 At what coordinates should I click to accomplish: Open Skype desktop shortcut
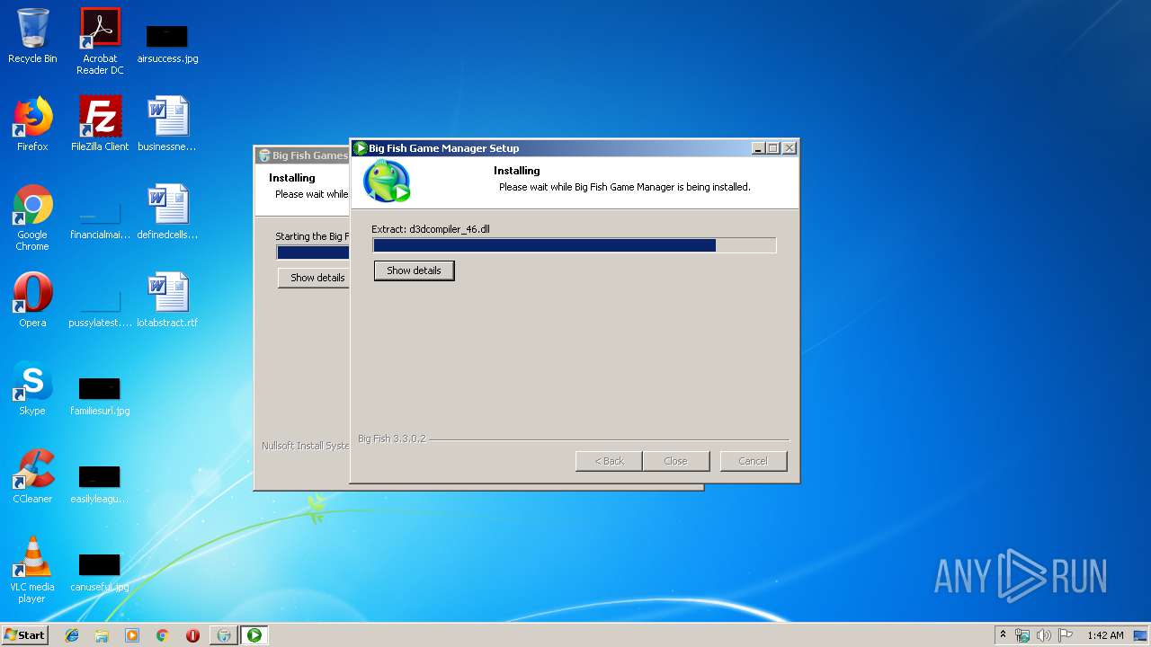32,388
